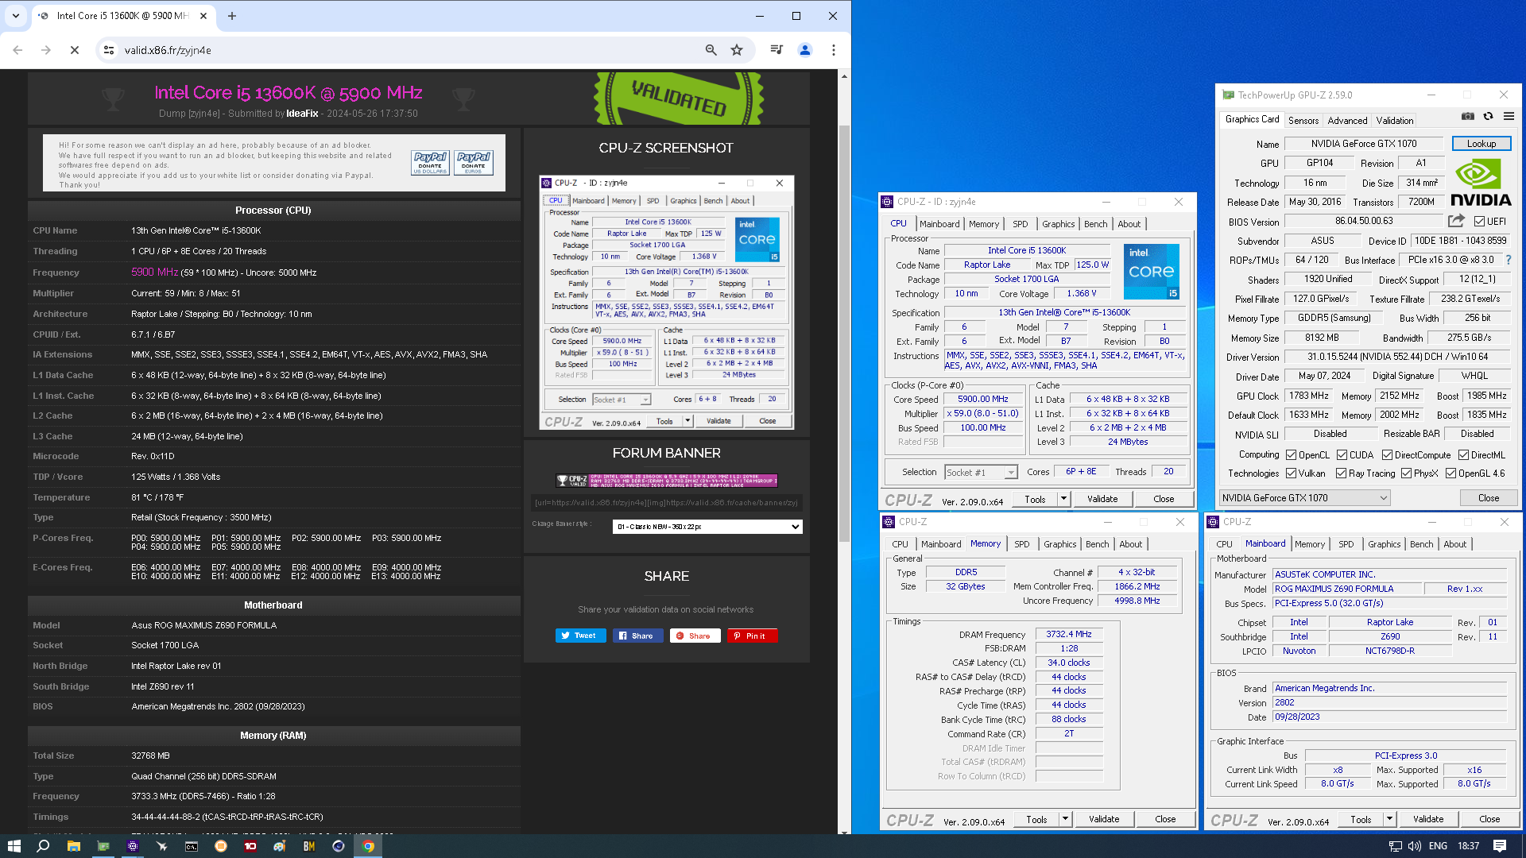Click the scrollbar up arrow on webpage
Viewport: 1526px width, 858px height.
tap(844, 76)
